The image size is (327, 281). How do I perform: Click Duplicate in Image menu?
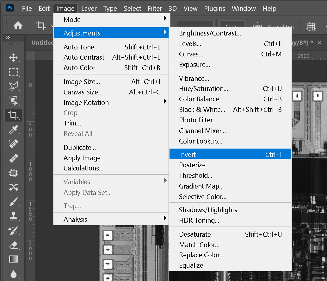[x=112, y=148]
